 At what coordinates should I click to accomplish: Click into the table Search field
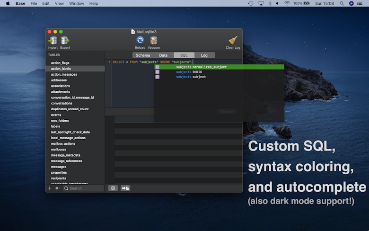click(84, 188)
